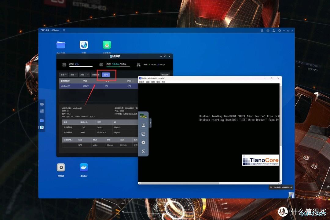330x220 pixels.
Task: Toggle noVNC fullscreen icon
Action: point(143,134)
